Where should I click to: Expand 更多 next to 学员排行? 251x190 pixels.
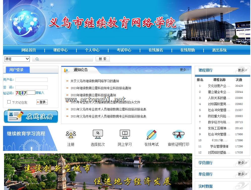click(242, 163)
